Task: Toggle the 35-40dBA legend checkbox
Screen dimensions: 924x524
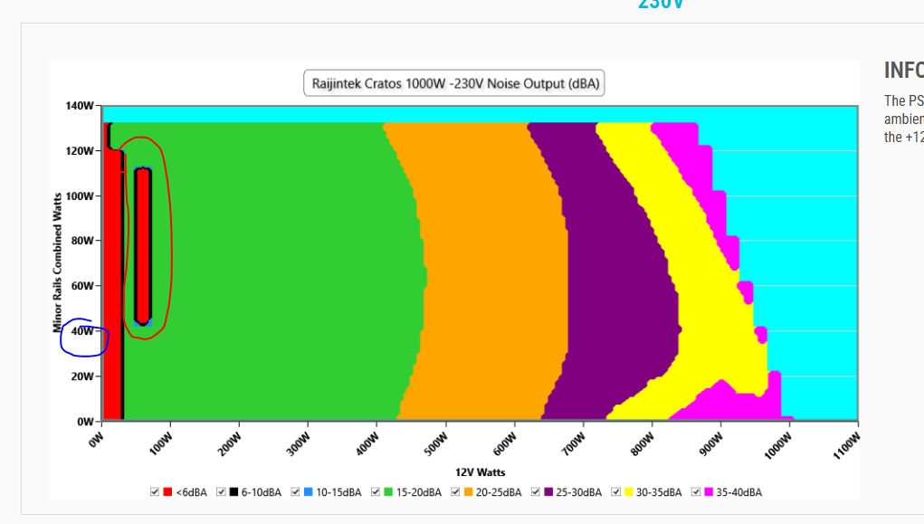Action: tap(696, 491)
